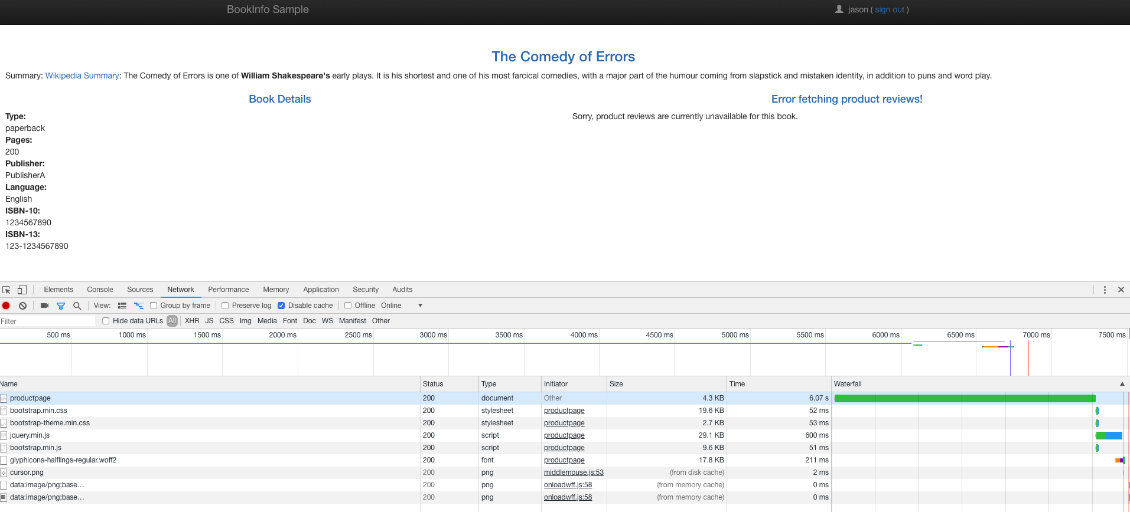Image resolution: width=1130 pixels, height=512 pixels.
Task: Uncheck the Disable cache checkbox
Action: [x=281, y=306]
